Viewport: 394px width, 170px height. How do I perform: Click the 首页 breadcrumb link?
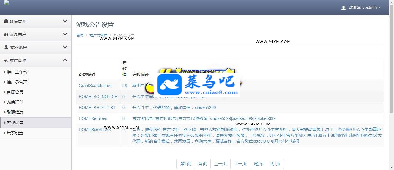[80, 35]
